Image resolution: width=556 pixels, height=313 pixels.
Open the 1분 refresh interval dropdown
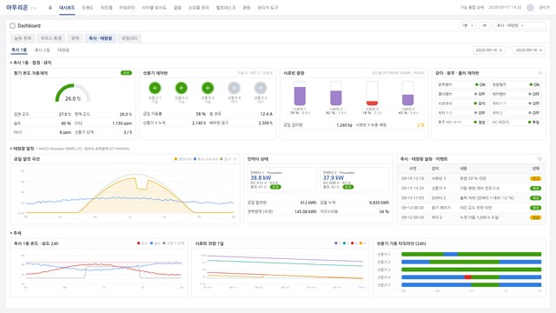467,25
